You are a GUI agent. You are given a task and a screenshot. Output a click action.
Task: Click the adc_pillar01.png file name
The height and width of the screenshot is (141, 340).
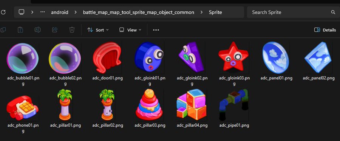65,126
